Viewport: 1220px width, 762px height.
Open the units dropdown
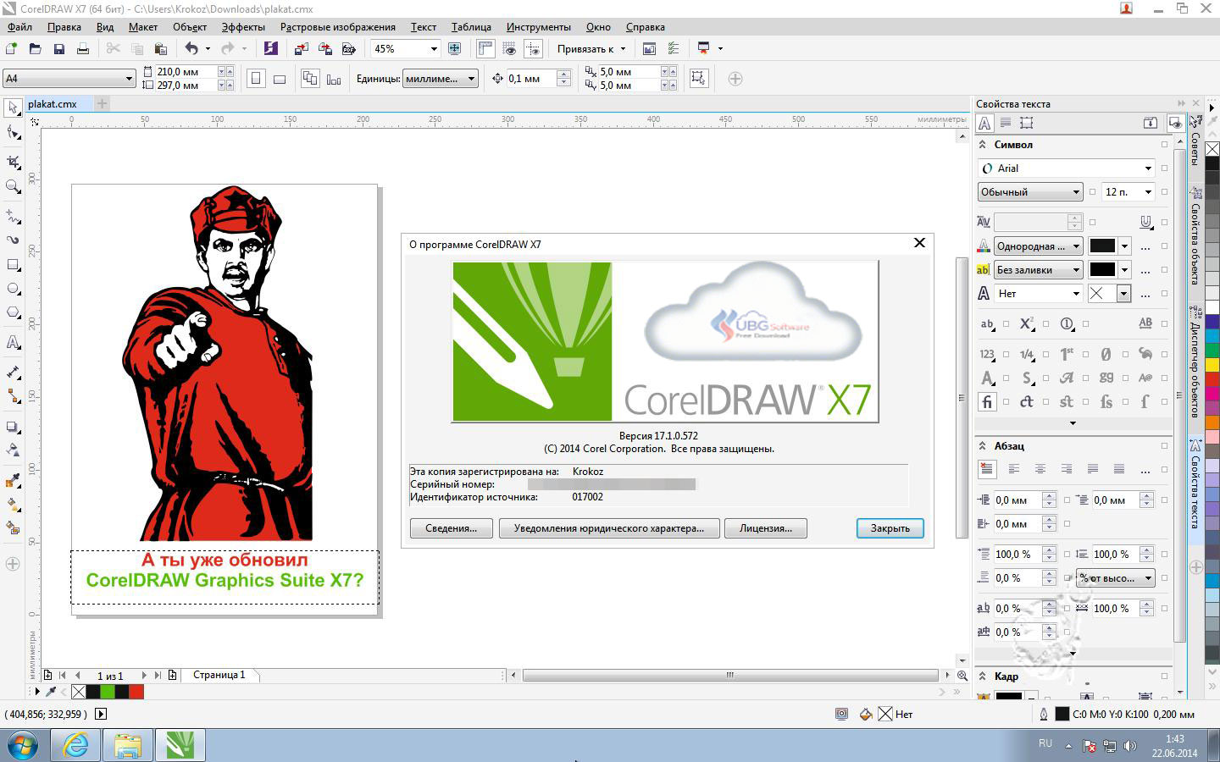coord(472,79)
